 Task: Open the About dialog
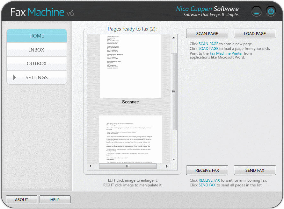[22, 199]
